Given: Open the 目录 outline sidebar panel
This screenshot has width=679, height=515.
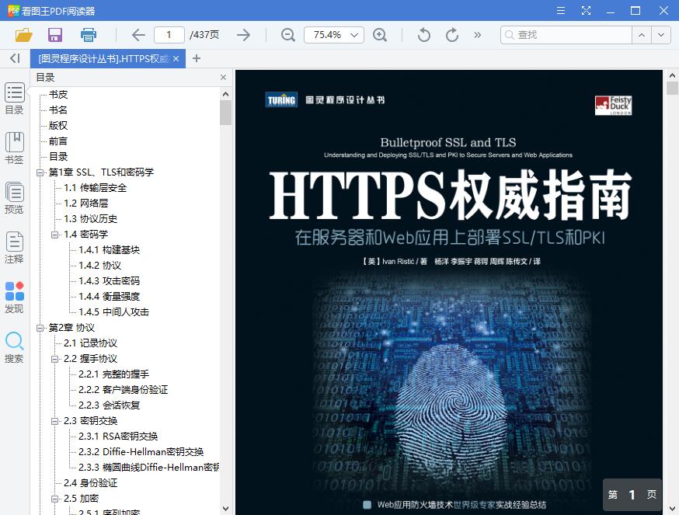Looking at the screenshot, I should click(x=14, y=99).
